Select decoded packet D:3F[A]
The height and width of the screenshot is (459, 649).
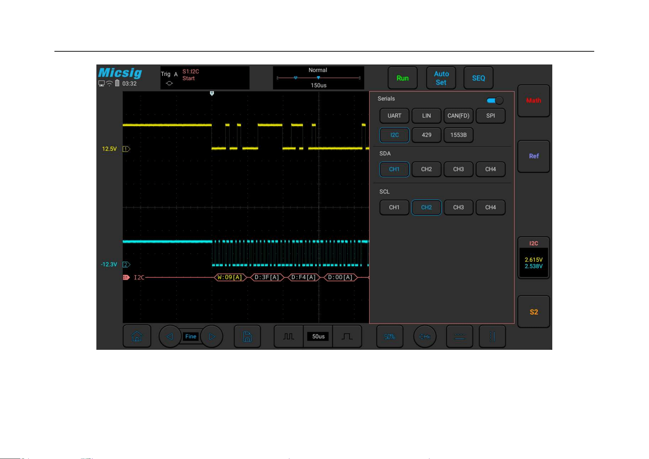pos(267,277)
